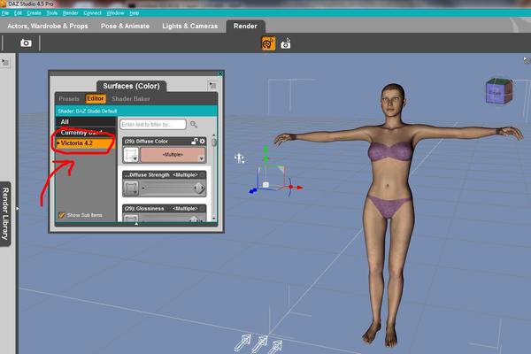
Task: Select the orange Surface Selection tool icon
Action: (x=268, y=43)
